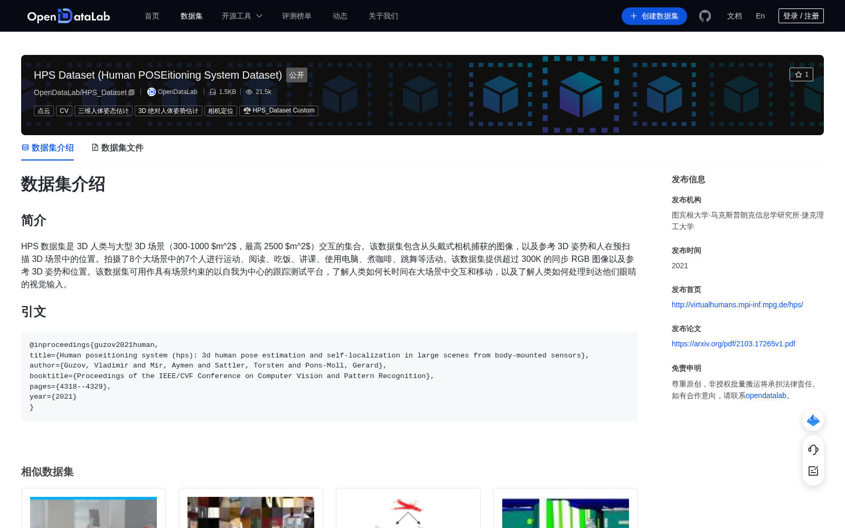
Task: Click the 点云 tag
Action: (44, 111)
